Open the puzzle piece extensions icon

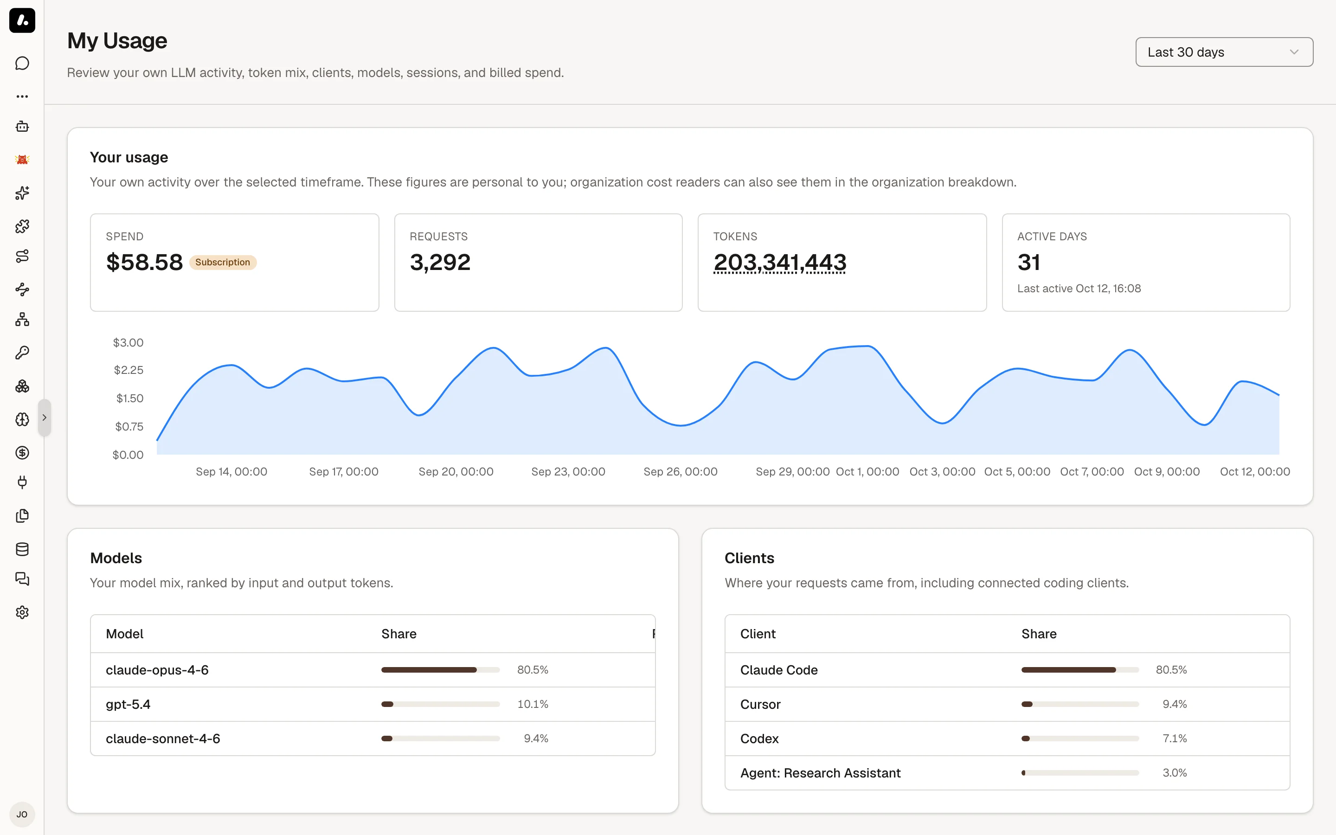[22, 226]
